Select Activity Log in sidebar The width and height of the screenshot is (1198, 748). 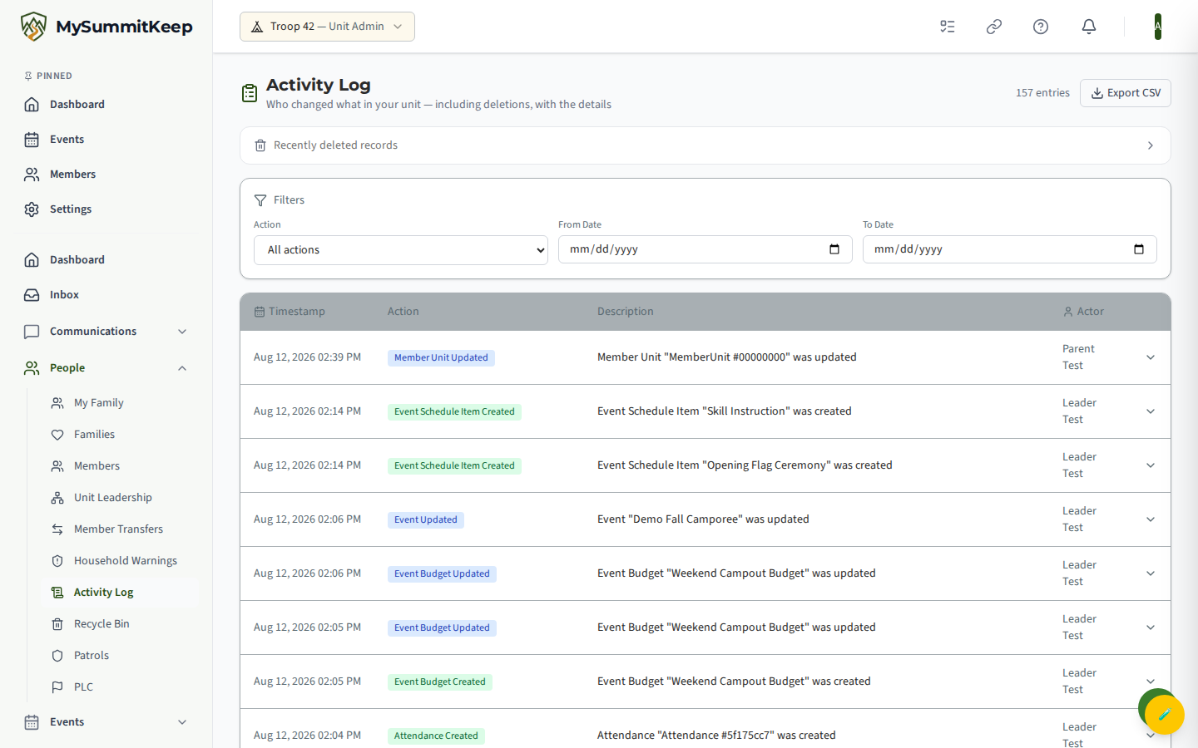tap(120, 593)
